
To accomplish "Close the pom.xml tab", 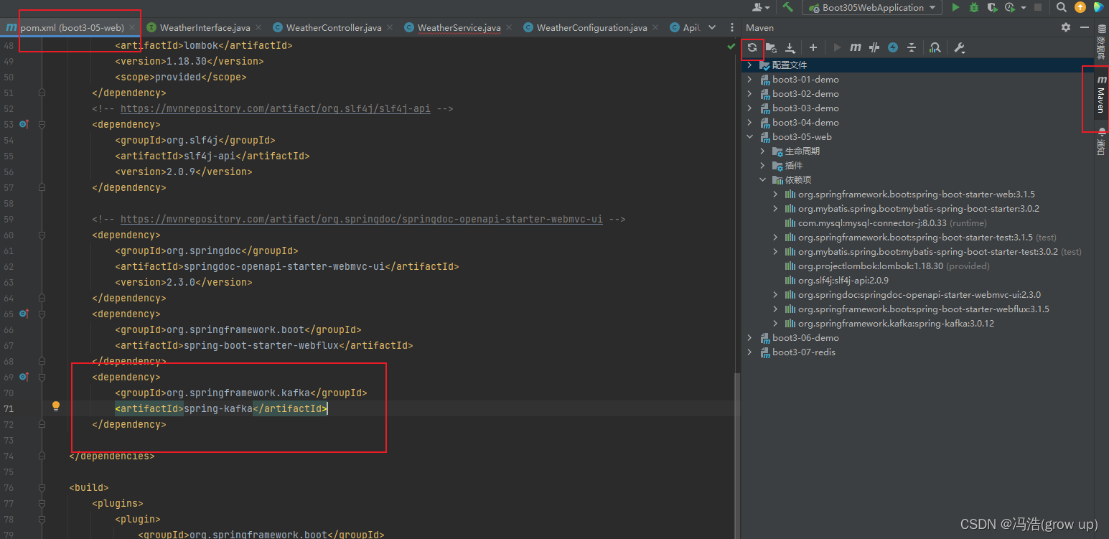I will point(132,27).
